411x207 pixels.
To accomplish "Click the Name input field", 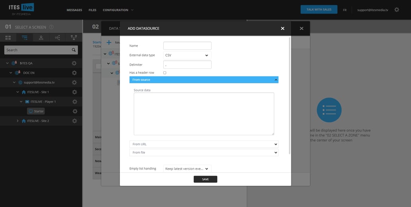I will [187, 46].
